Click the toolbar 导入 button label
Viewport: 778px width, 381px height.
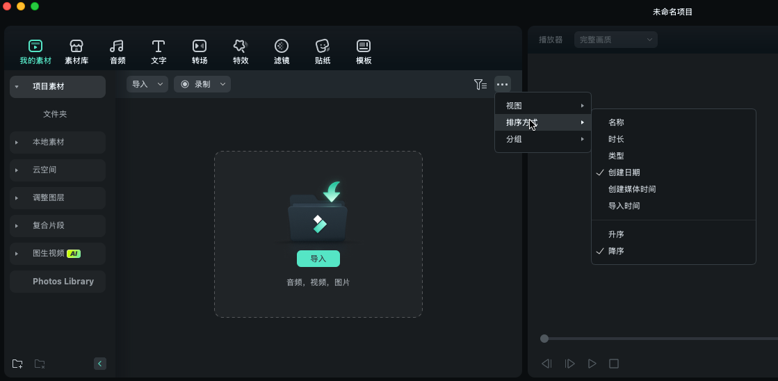click(x=140, y=84)
